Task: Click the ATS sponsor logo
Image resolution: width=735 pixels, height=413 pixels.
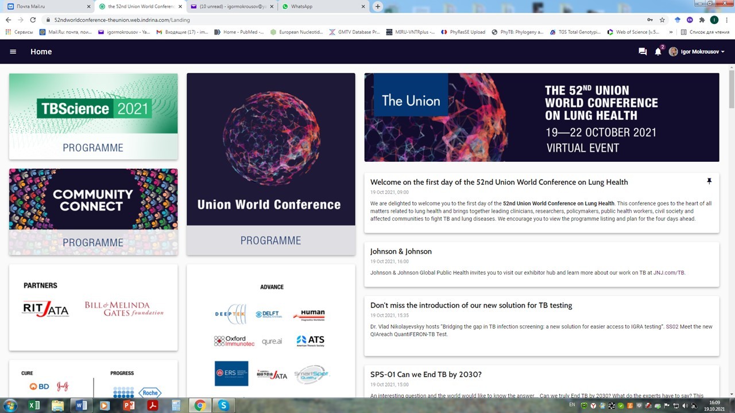Action: tap(310, 341)
